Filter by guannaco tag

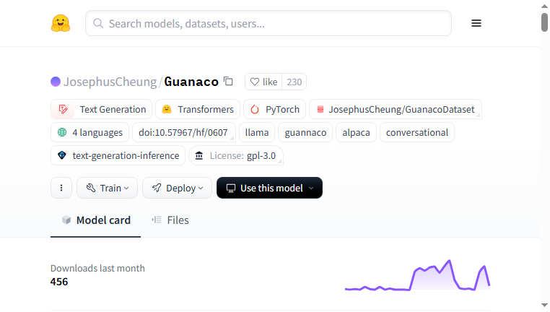point(305,133)
